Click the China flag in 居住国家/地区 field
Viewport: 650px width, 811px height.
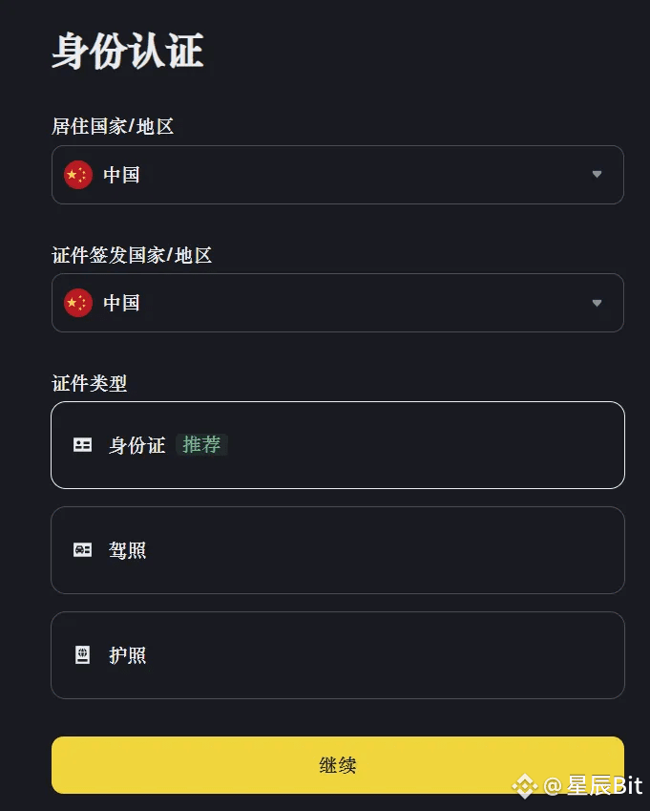click(x=77, y=175)
